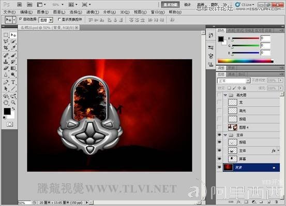This screenshot has height=206, width=286.
Task: Switch to the Channels tab next to Layers
Action: (x=232, y=74)
